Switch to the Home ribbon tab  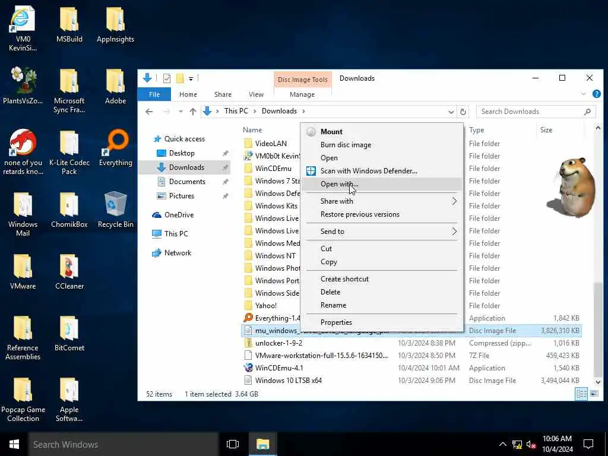click(188, 94)
